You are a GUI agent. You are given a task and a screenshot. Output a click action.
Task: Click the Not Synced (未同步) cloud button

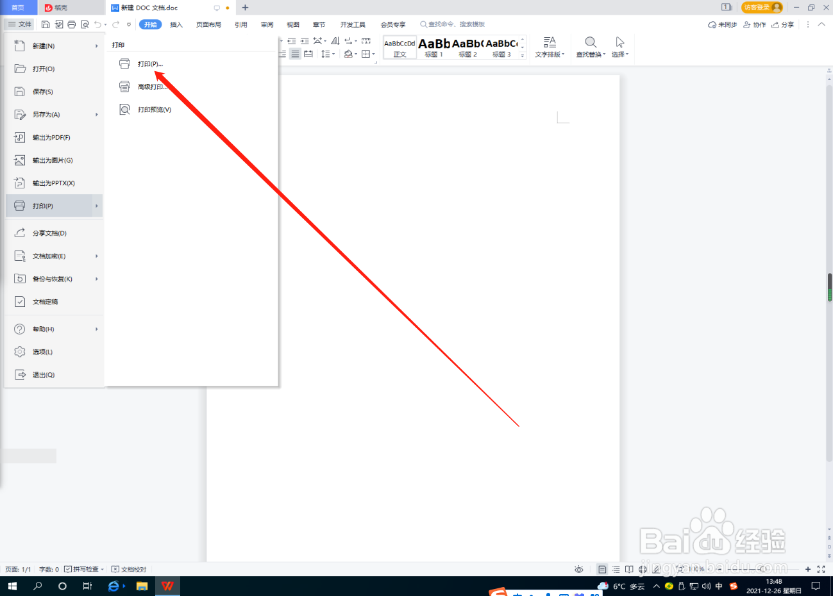pos(722,24)
